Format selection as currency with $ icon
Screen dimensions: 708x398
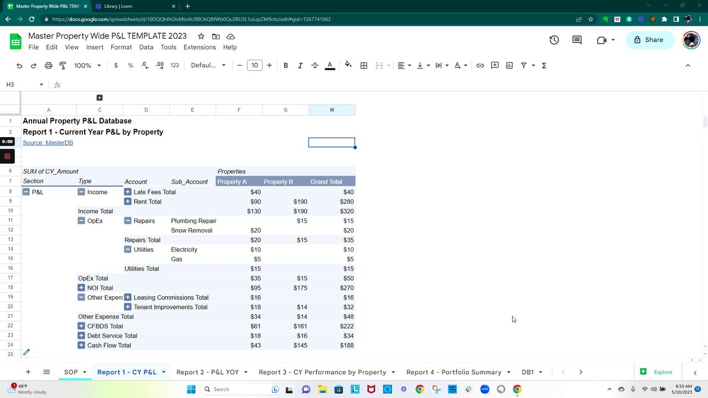click(116, 65)
